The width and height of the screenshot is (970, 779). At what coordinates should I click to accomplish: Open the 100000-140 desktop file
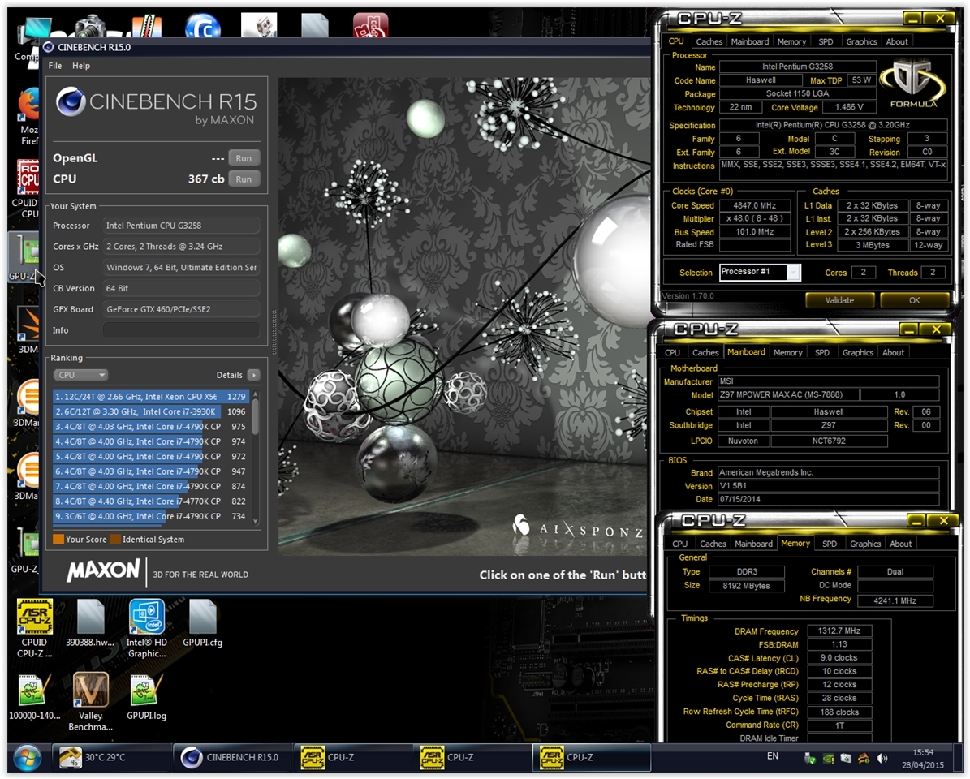point(34,697)
